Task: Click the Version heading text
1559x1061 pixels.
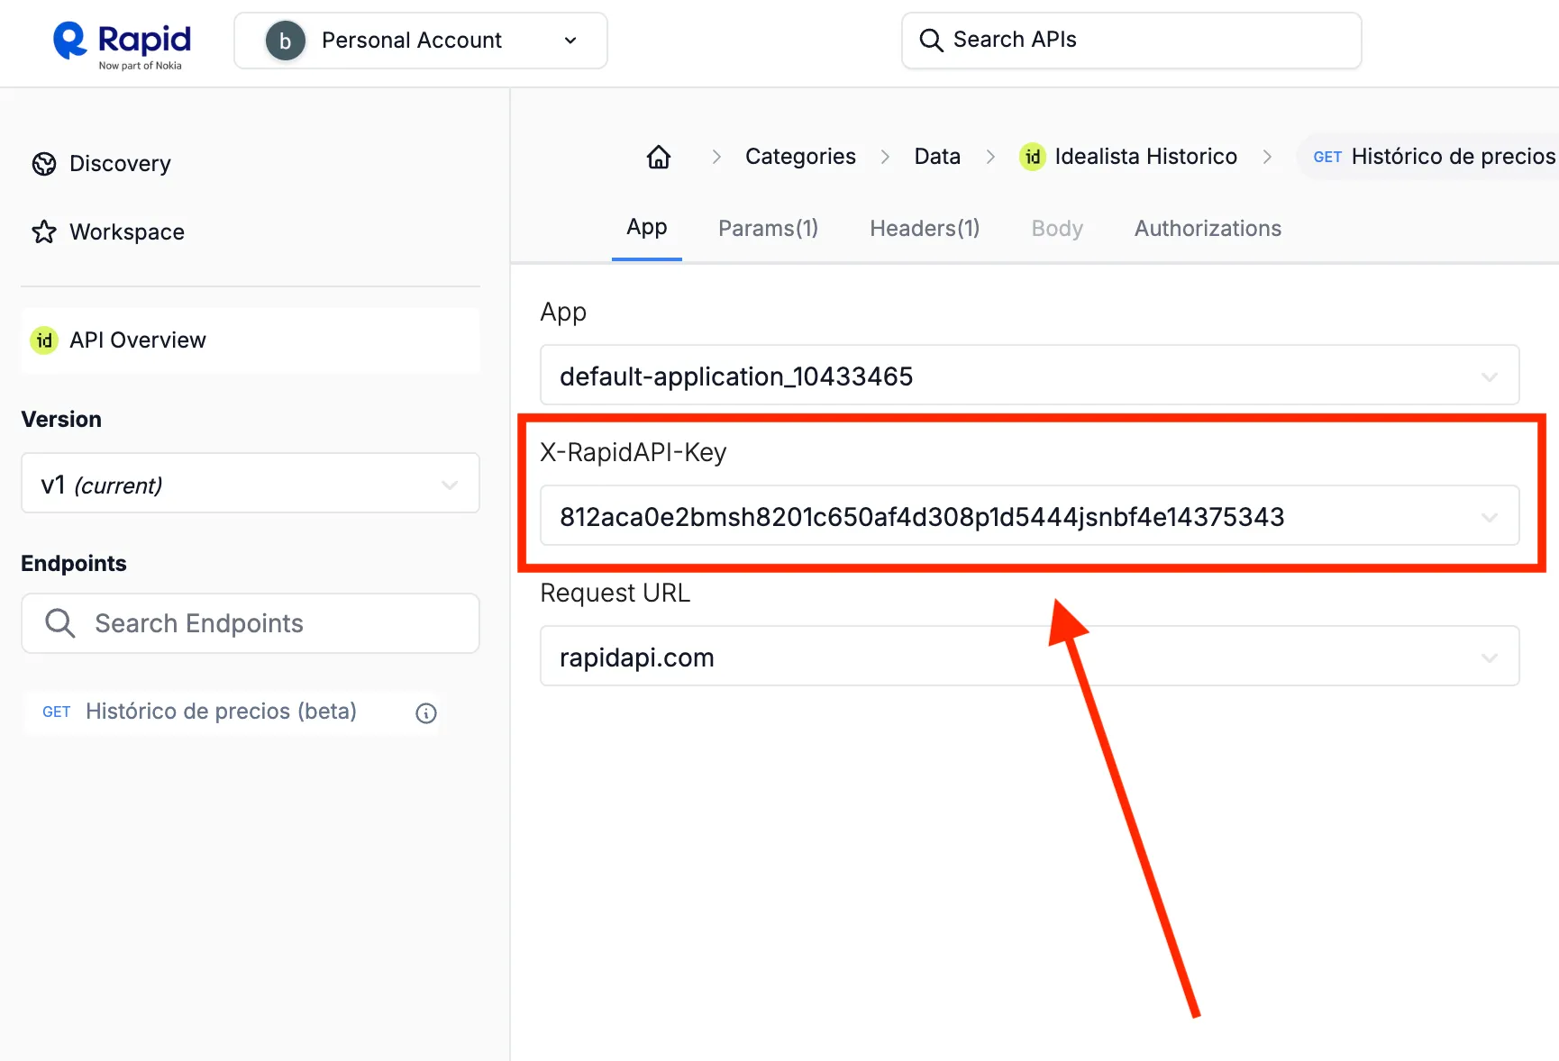Action: tap(61, 420)
